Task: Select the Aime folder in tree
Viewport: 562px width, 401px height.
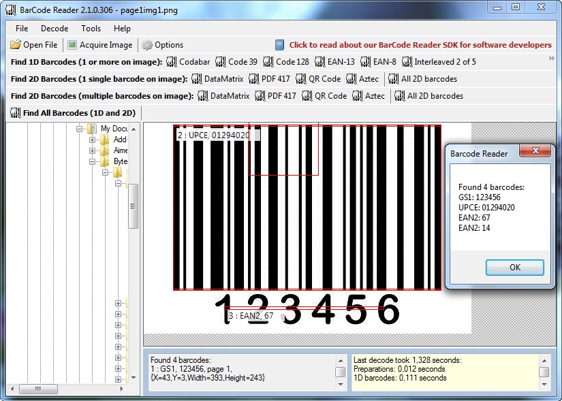Action: [x=121, y=150]
